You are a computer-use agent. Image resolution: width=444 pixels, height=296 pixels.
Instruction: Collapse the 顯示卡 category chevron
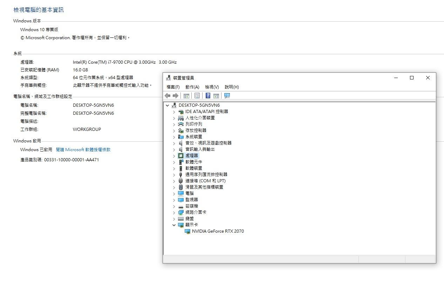(x=174, y=225)
